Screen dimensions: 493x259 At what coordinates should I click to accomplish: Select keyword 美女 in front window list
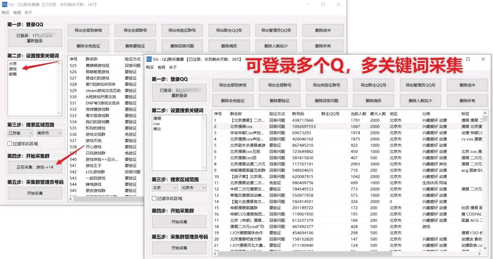point(157,129)
